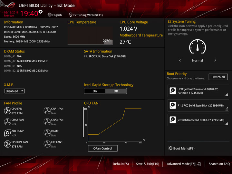This screenshot has width=232, height=174.
Task: Click the CPU Temperature 27°C bar graph
Action: point(90,35)
